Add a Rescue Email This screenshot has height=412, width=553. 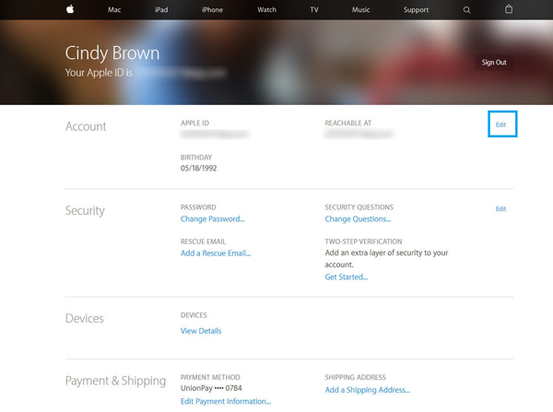(x=216, y=253)
